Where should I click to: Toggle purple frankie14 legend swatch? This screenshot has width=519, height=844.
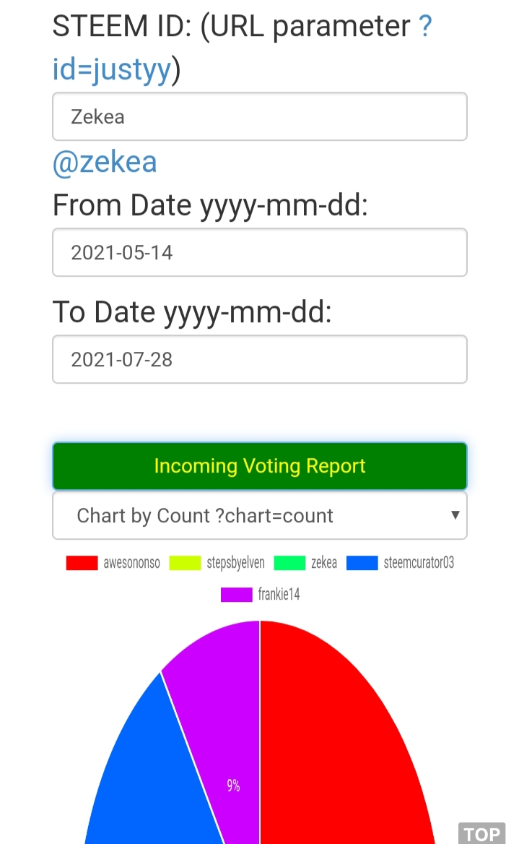(x=236, y=595)
